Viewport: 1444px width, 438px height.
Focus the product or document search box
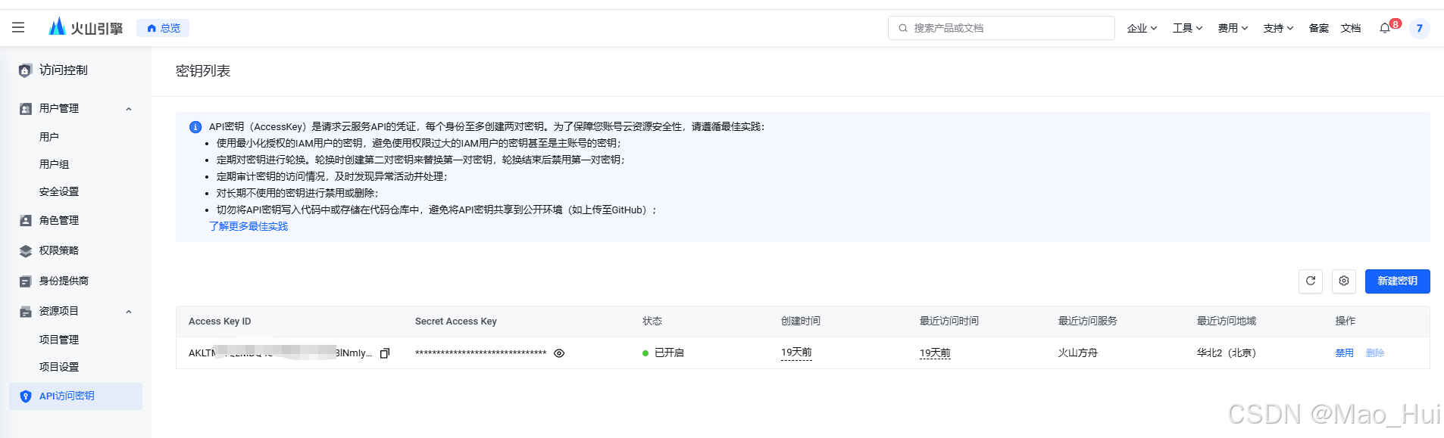(x=1001, y=28)
